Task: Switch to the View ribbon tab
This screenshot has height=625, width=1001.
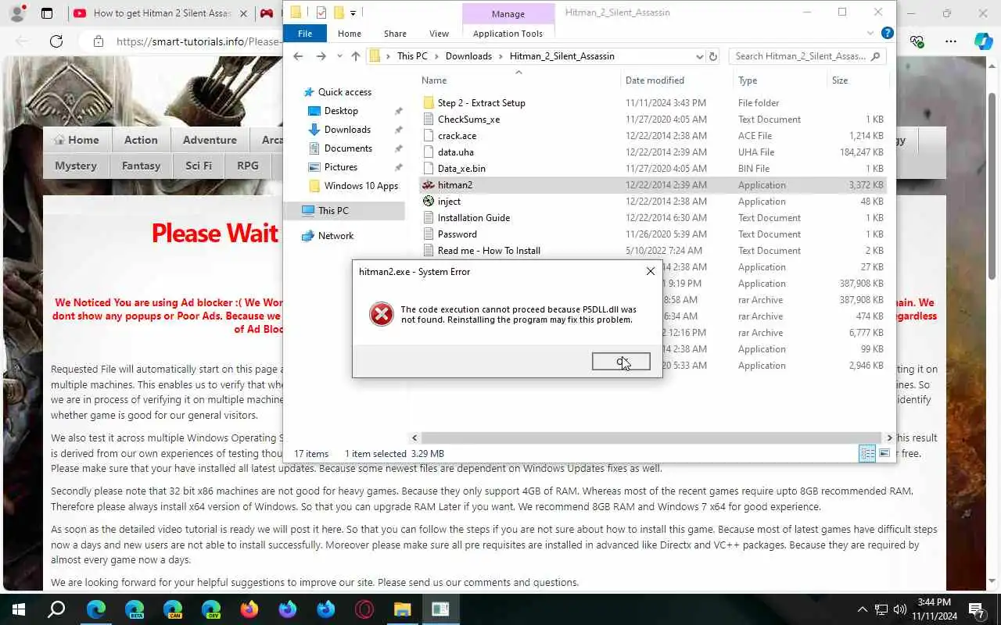Action: tap(439, 34)
